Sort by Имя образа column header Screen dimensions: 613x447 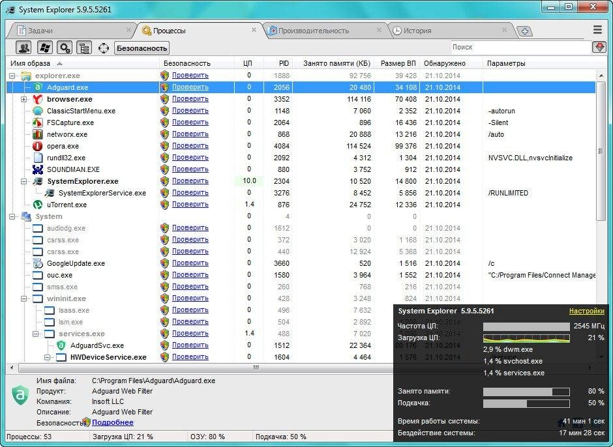pyautogui.click(x=83, y=63)
